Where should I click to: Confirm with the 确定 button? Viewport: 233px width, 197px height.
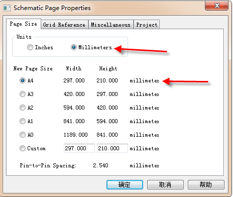[x=125, y=184]
